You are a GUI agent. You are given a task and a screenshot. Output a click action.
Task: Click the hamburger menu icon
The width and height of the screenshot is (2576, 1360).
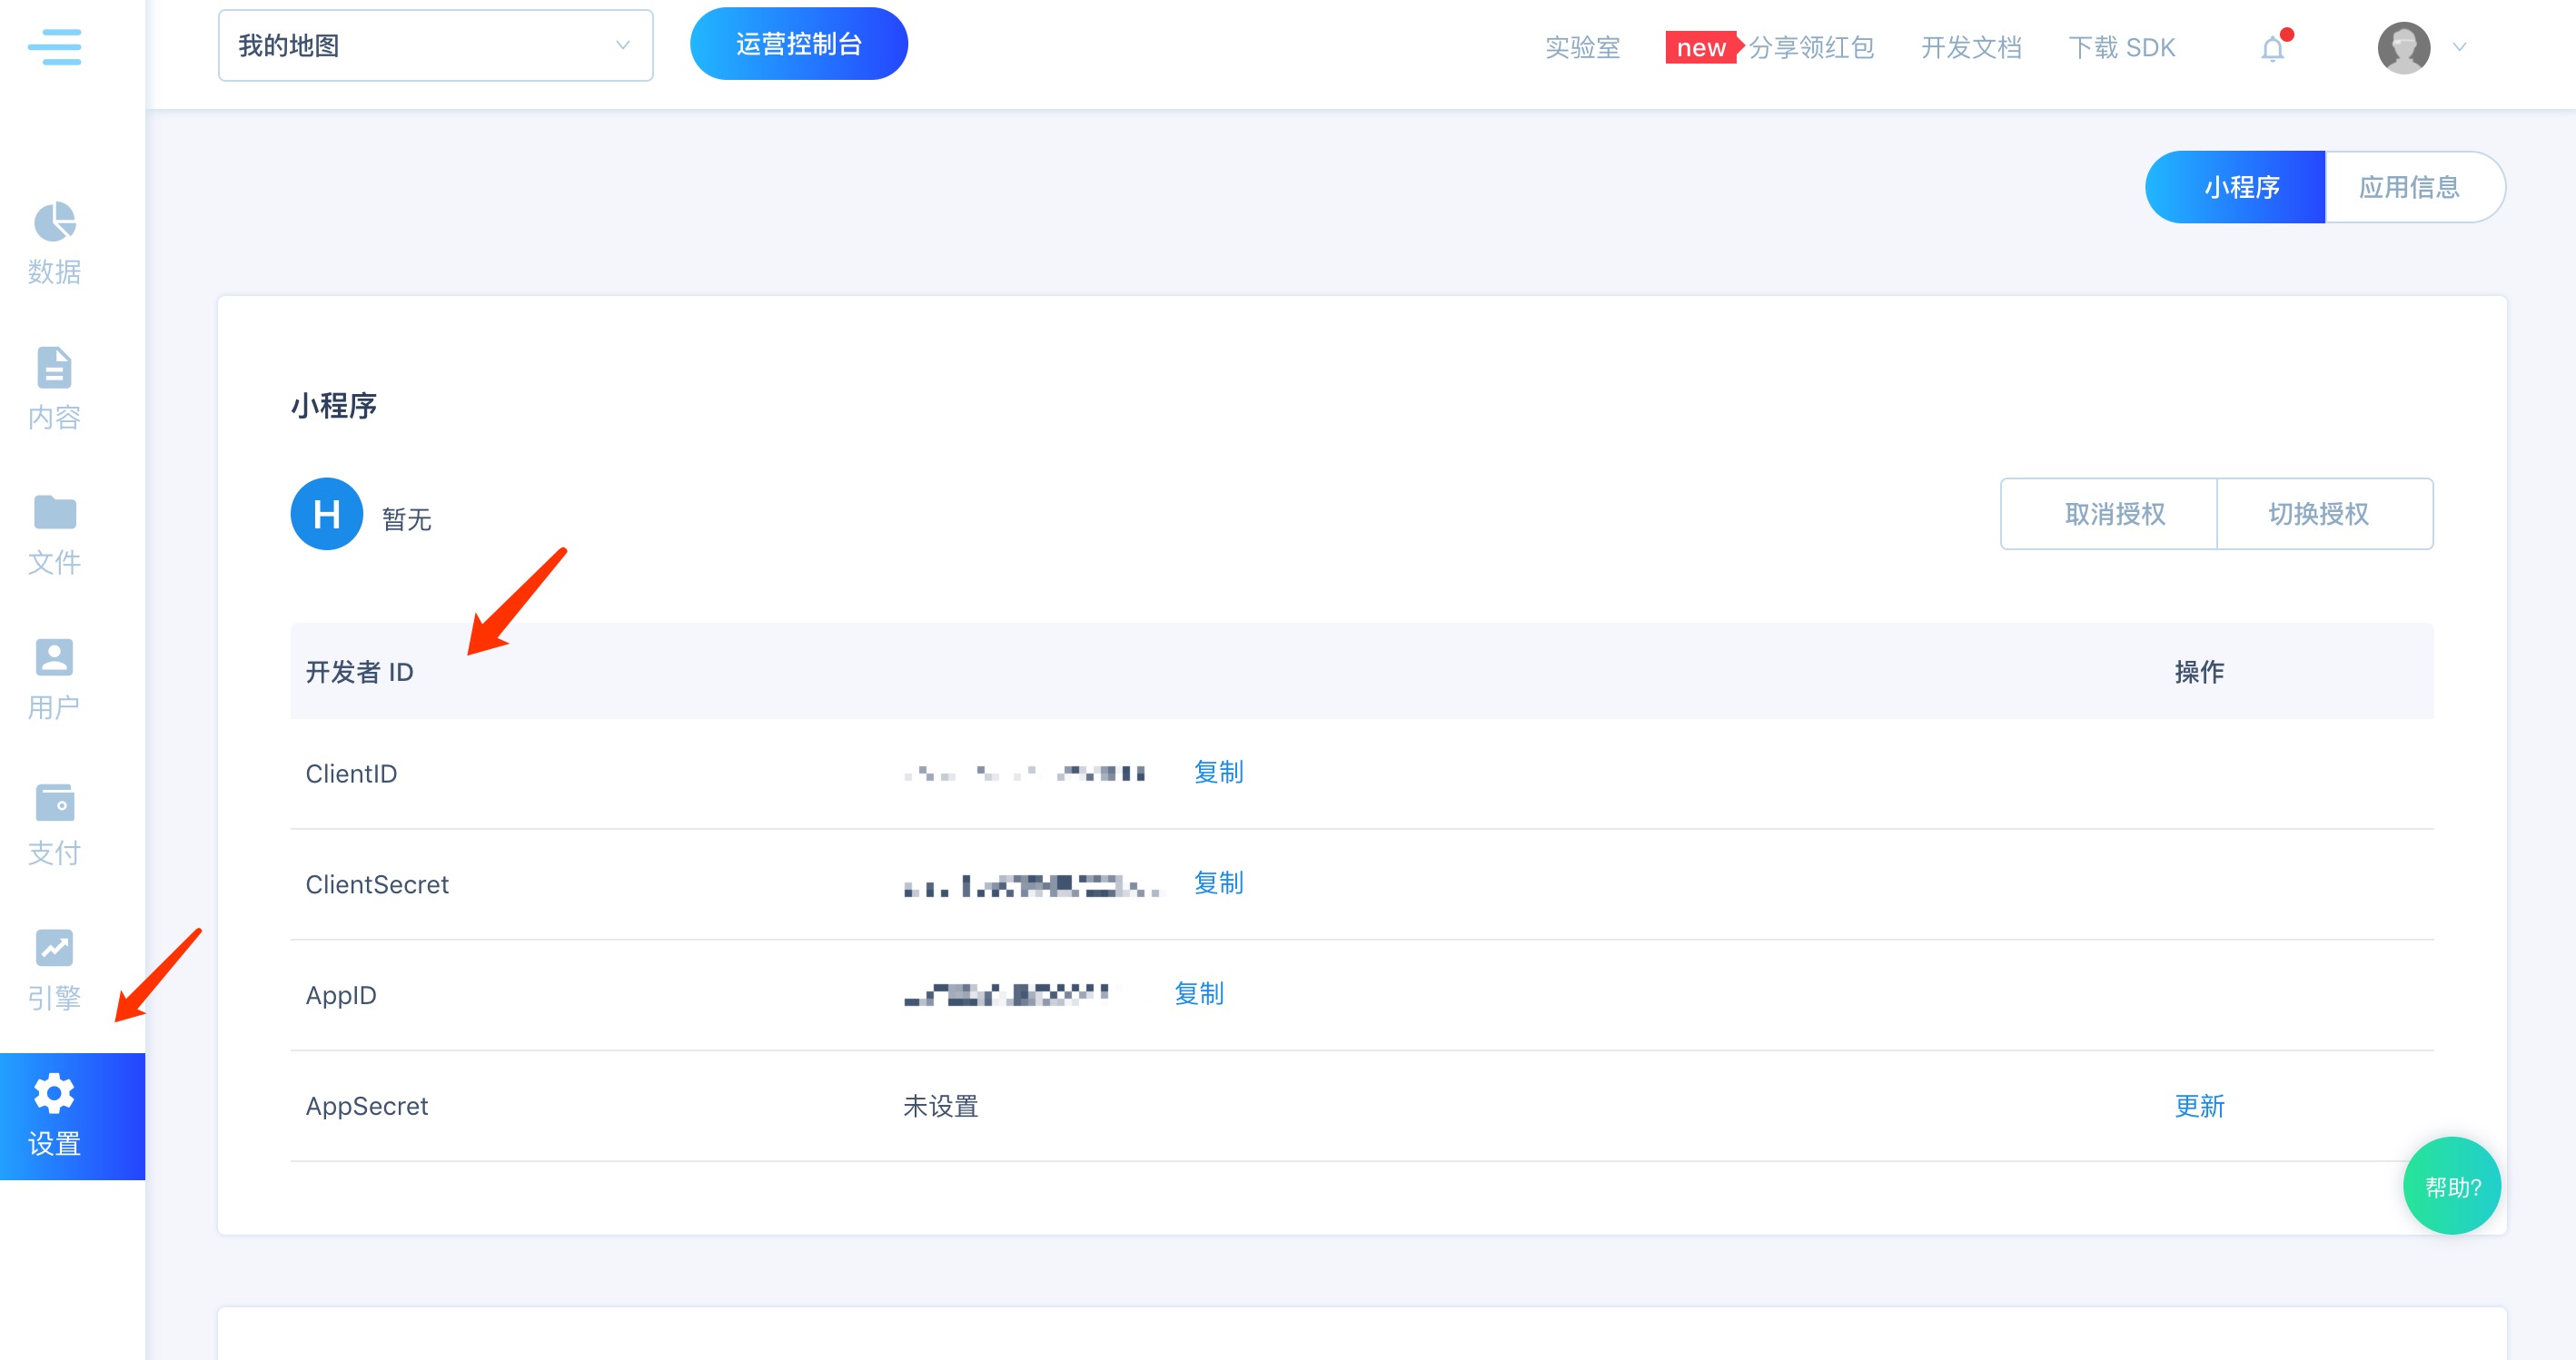tap(54, 47)
